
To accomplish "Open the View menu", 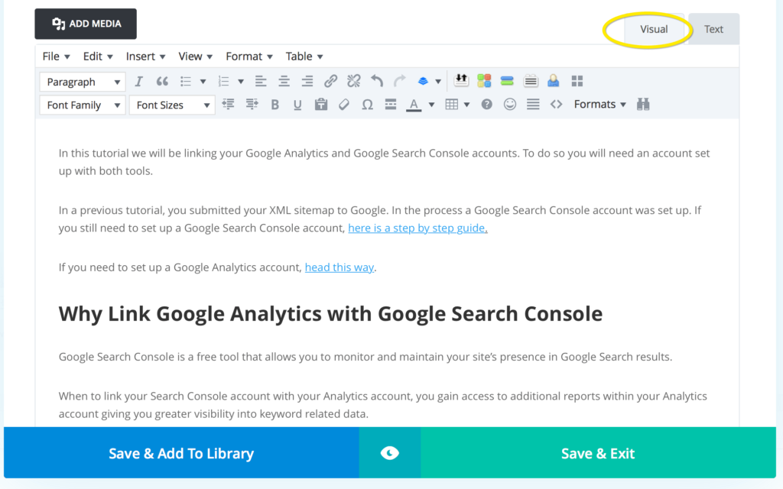I will click(195, 57).
